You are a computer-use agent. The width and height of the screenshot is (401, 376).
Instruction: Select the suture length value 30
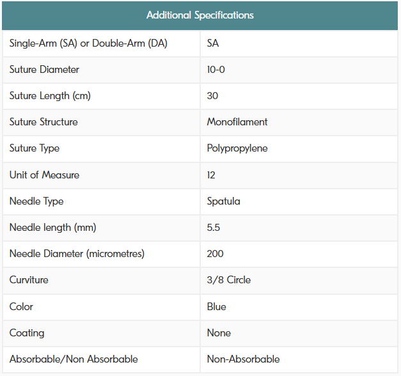pyautogui.click(x=212, y=95)
